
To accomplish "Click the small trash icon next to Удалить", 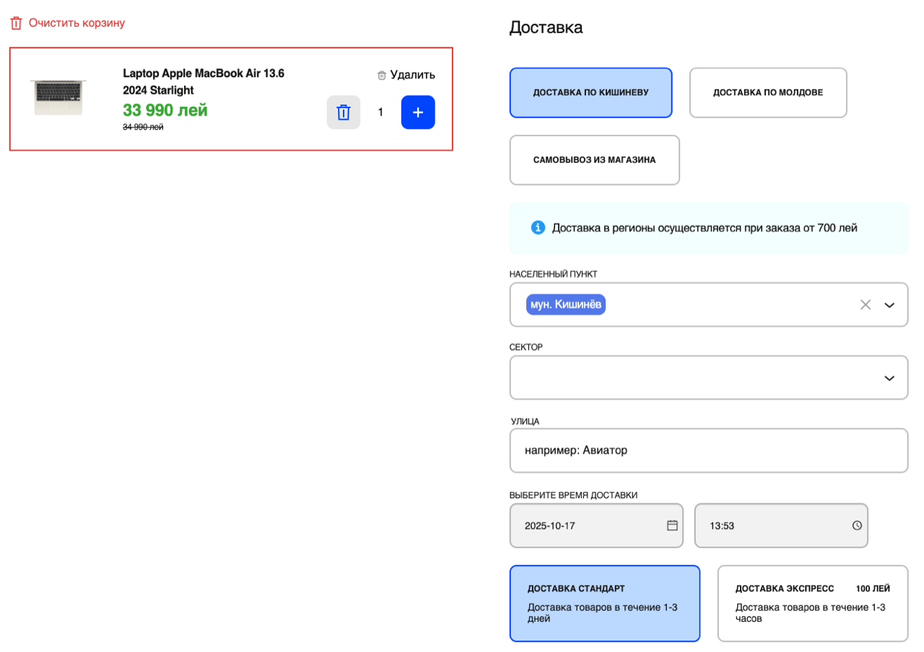I will click(x=382, y=75).
